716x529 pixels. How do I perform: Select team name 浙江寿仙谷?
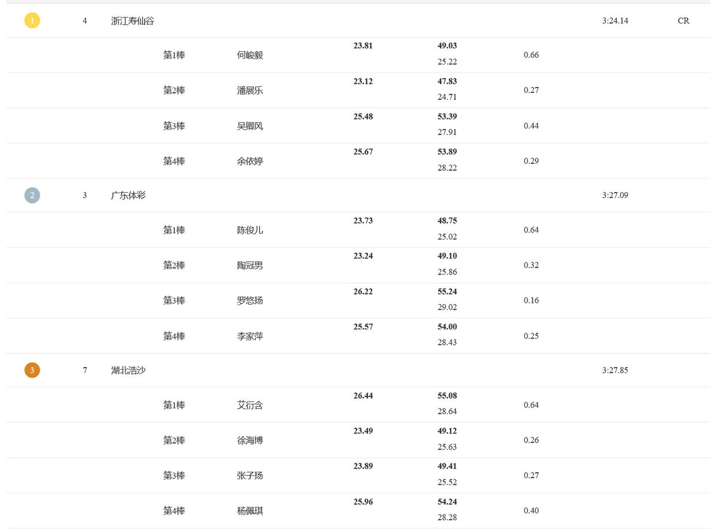point(133,21)
